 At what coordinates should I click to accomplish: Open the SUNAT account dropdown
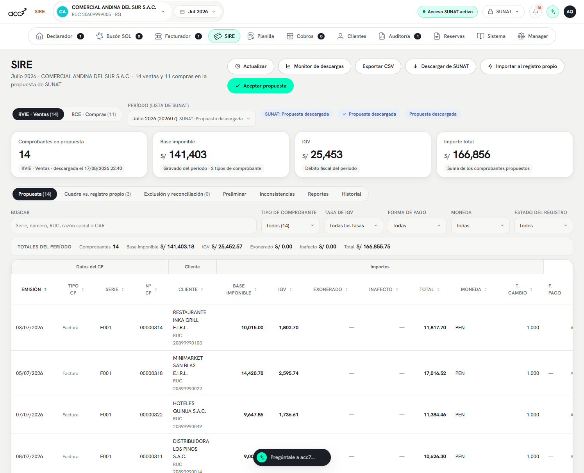[503, 12]
